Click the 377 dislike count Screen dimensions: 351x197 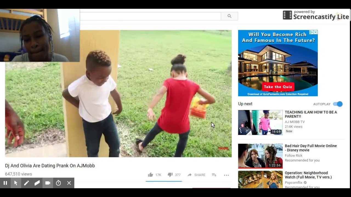(x=178, y=175)
